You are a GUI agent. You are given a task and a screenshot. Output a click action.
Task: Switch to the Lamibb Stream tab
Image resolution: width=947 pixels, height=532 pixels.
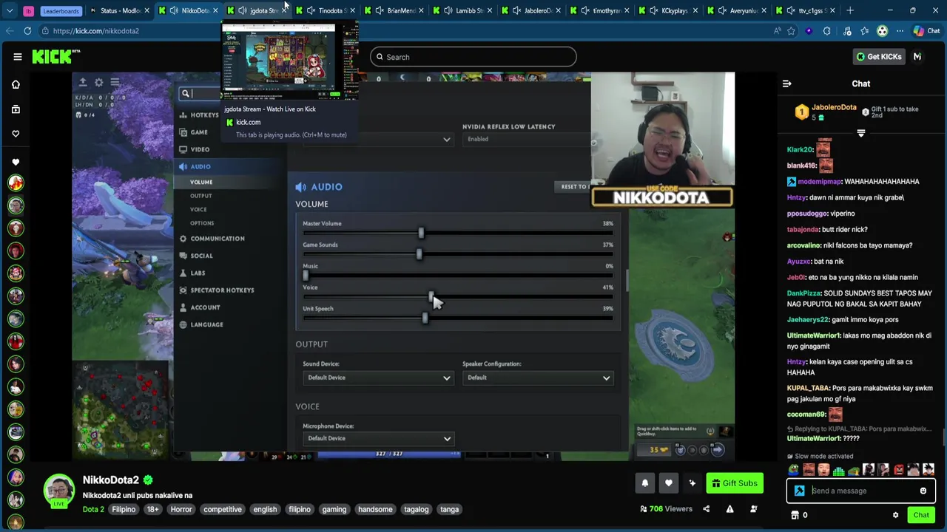[464, 10]
